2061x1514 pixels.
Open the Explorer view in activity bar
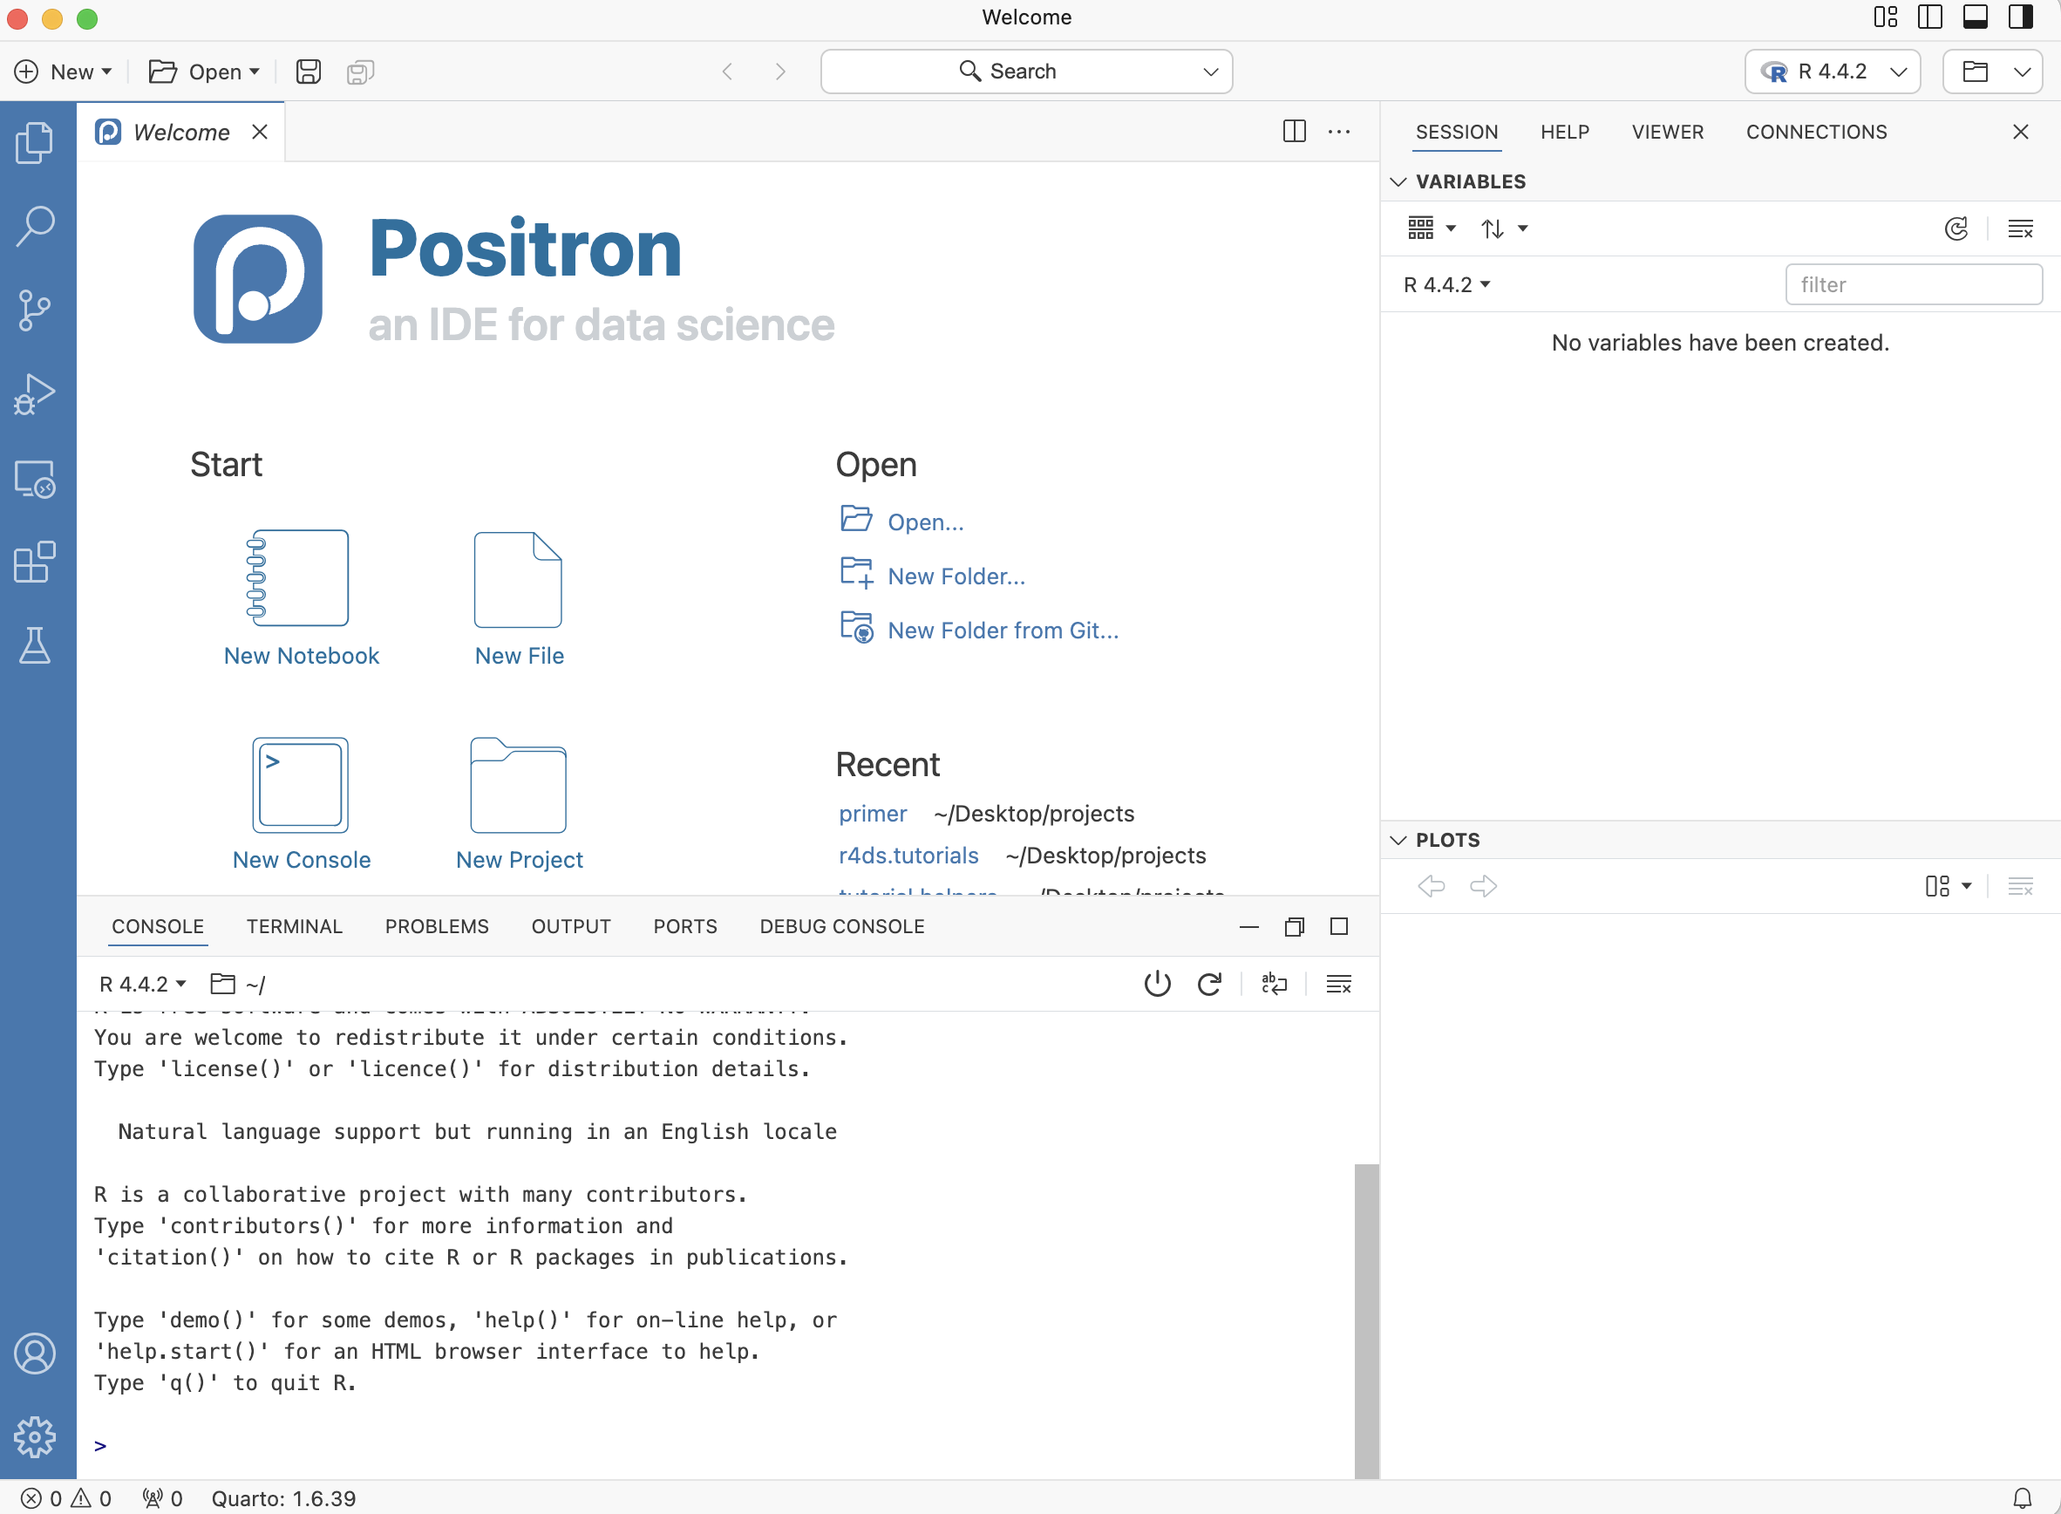coord(36,142)
